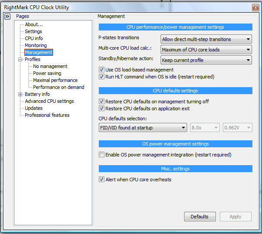Click the OS power management settings header
Screen dimensions: 262x234
(x=175, y=144)
